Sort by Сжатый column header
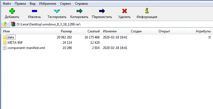 click(x=87, y=31)
